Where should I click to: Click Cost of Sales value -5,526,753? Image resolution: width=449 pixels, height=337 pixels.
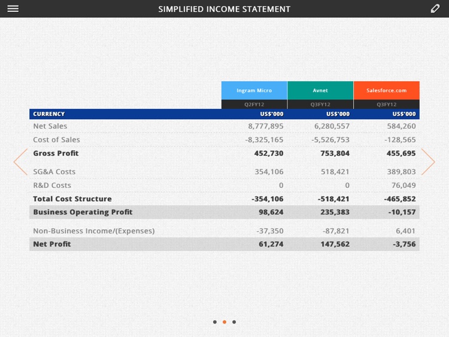pyautogui.click(x=330, y=139)
